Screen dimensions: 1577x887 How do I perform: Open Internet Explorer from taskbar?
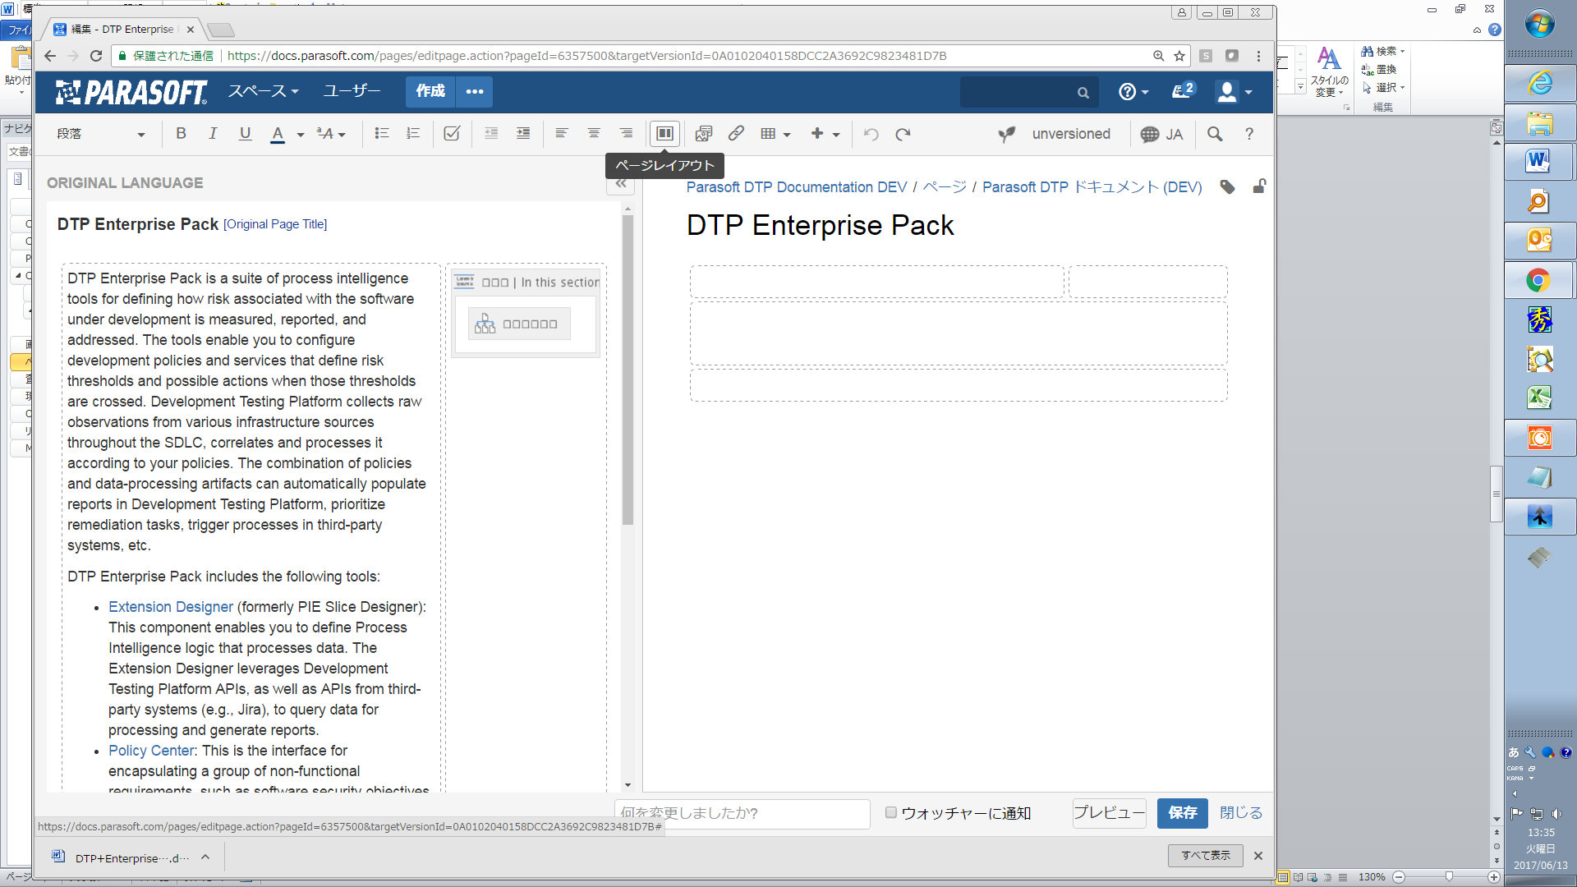pyautogui.click(x=1540, y=82)
